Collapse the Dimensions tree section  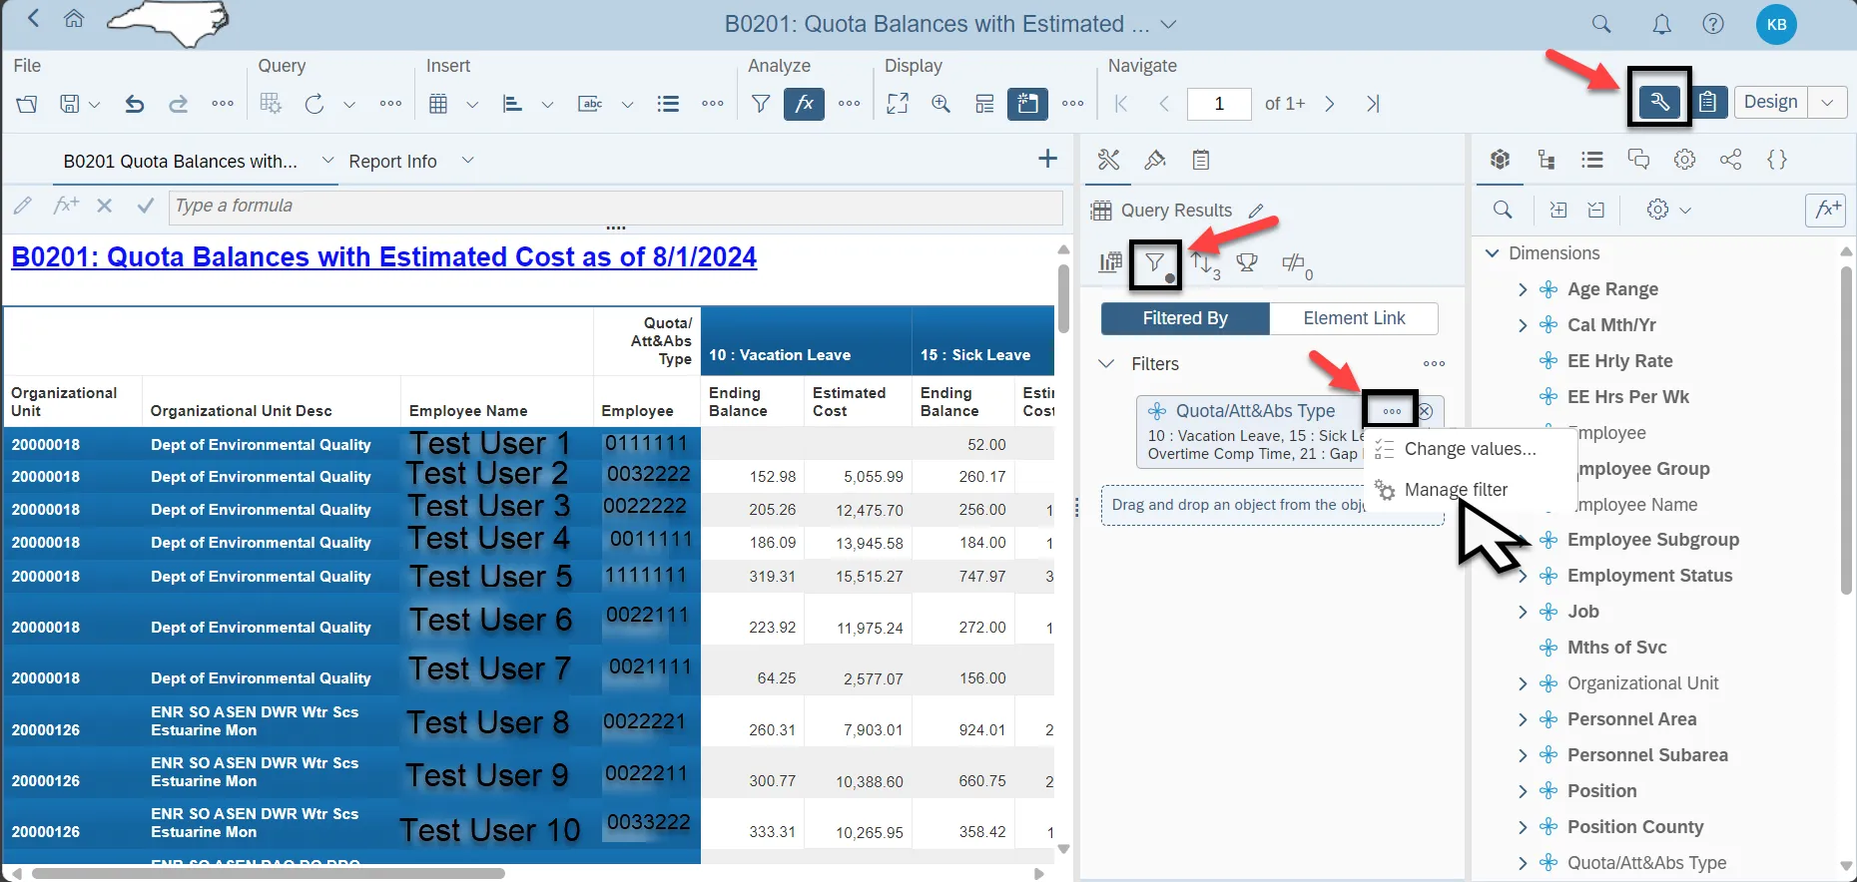(1493, 253)
